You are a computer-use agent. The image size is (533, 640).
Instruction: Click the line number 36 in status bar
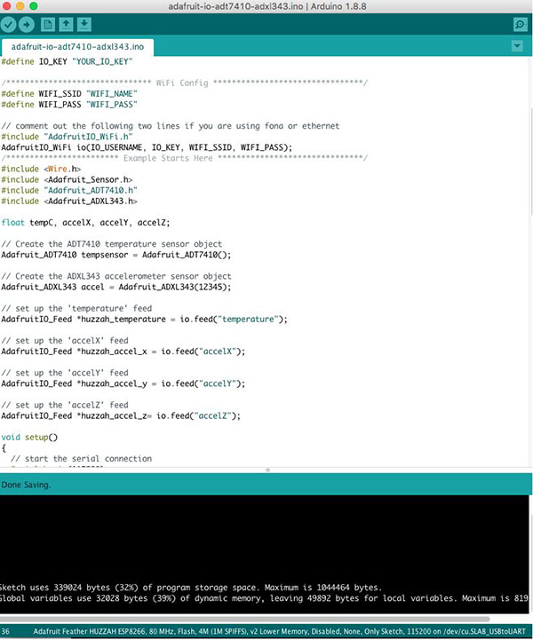tap(7, 631)
